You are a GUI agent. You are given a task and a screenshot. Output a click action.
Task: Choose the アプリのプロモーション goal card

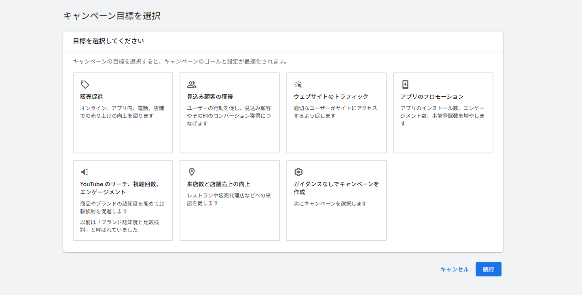[443, 113]
